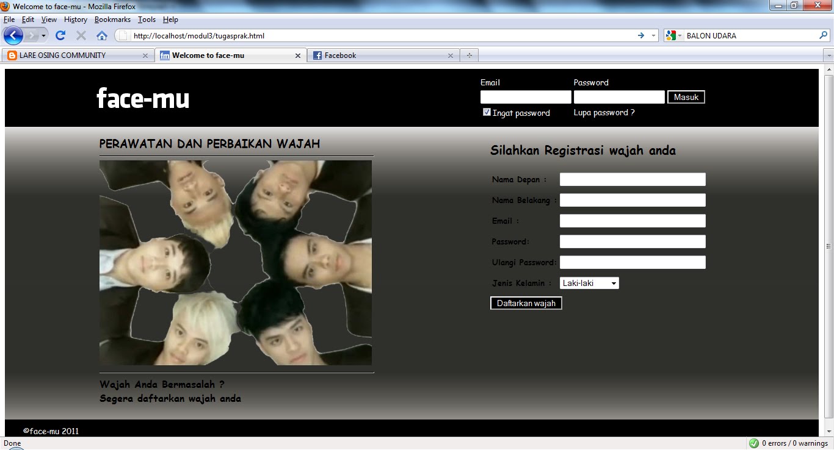Screen dimensions: 834x450
Task: Click the page identity icon in URL bar
Action: coord(123,35)
